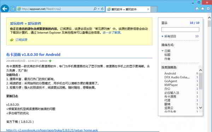Open a new tab with the blank tab button
The width and height of the screenshot is (212, 132).
click(x=154, y=9)
